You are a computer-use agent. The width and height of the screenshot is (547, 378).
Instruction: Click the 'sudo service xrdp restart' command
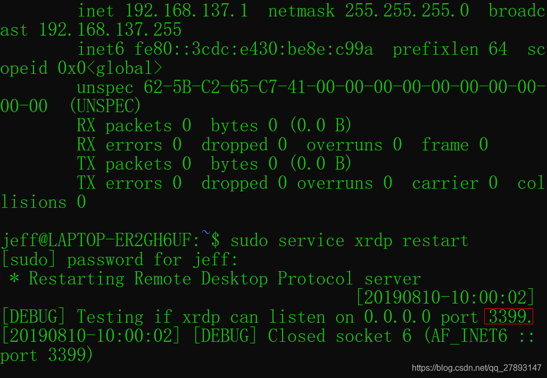pos(349,241)
